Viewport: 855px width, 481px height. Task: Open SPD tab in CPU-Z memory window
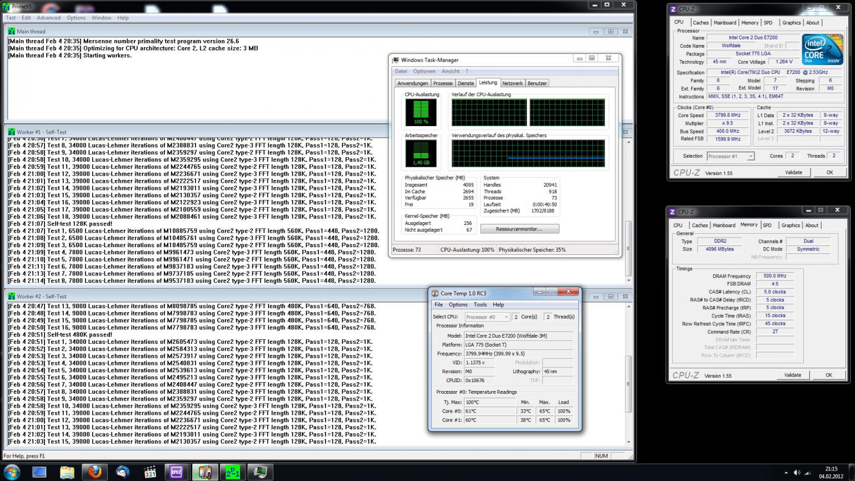pos(767,226)
